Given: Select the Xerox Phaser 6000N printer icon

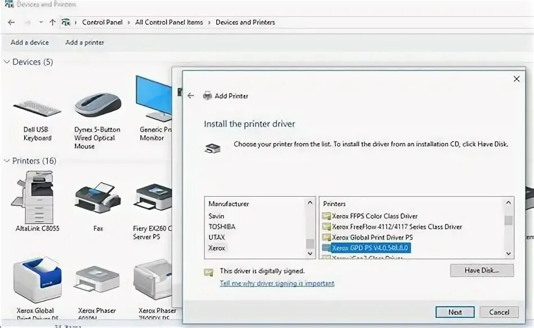Looking at the screenshot, I should click(x=97, y=280).
